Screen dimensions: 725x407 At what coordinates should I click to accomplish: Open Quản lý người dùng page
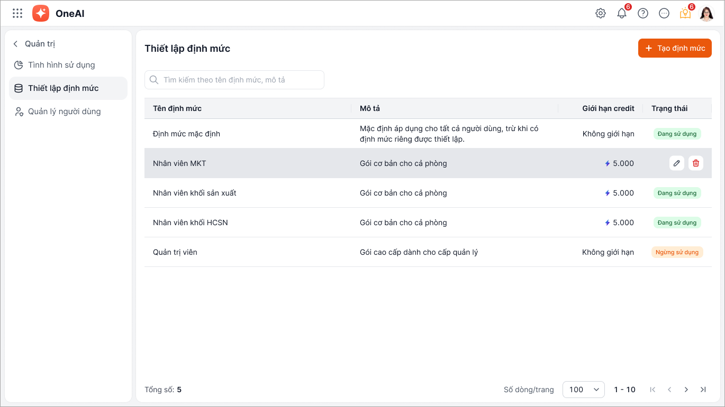coord(64,112)
